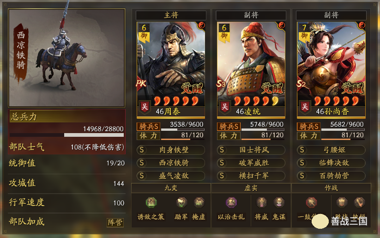Click the 阵营 bonus tag
Viewport: 380px width, 238px height.
115,222
